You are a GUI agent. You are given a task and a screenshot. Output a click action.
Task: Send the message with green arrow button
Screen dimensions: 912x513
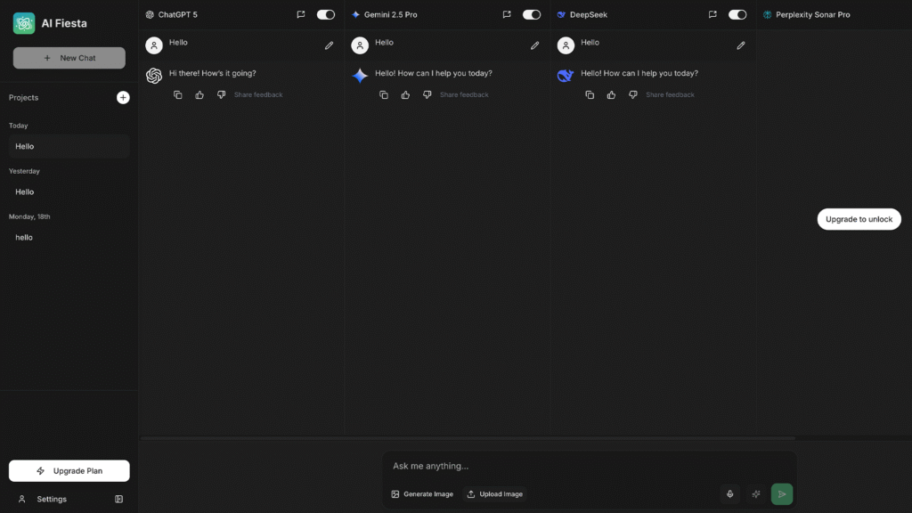pyautogui.click(x=782, y=493)
